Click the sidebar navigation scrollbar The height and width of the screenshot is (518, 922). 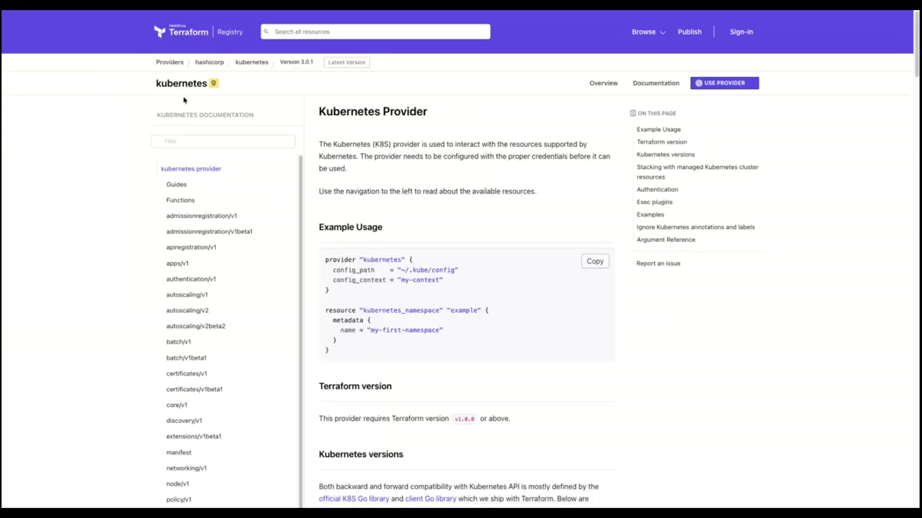tap(300, 324)
